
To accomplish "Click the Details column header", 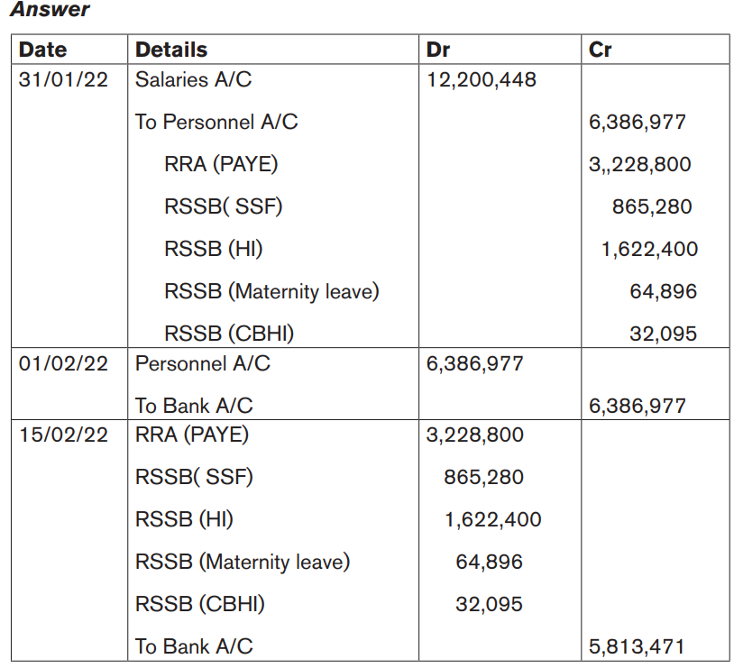I will [x=171, y=50].
